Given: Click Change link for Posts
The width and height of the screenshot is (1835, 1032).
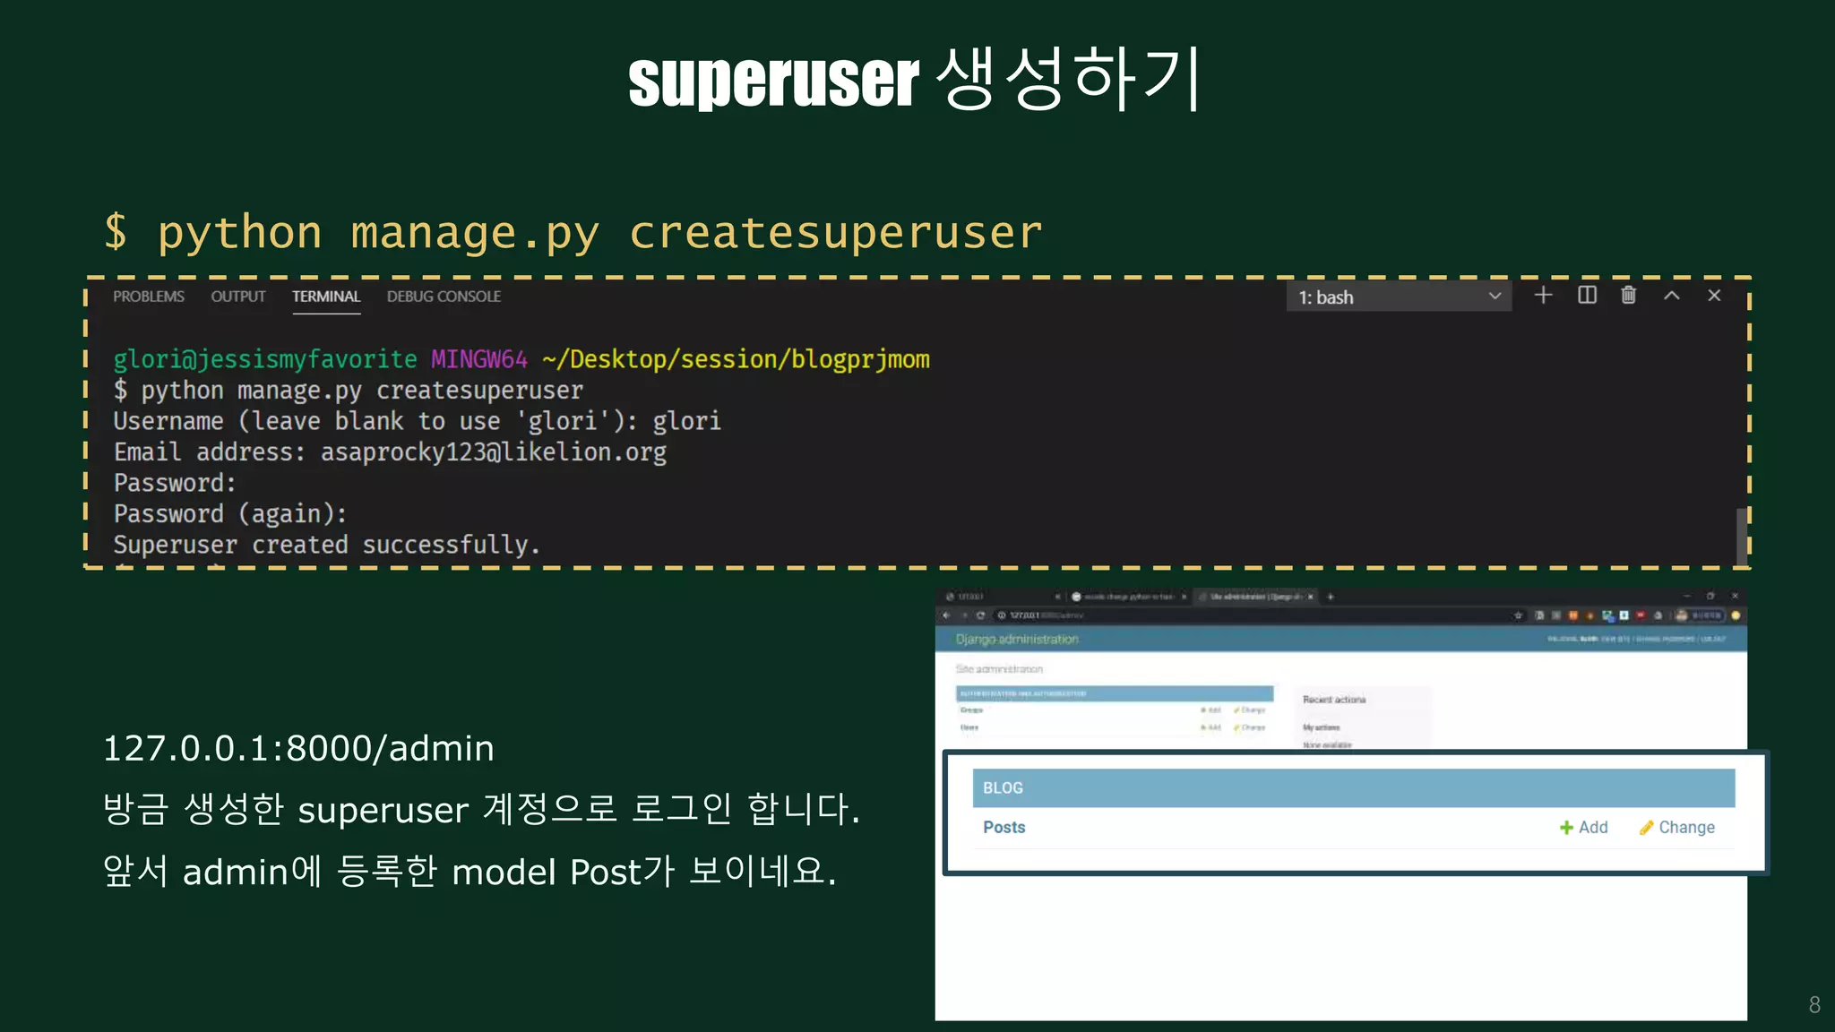Looking at the screenshot, I should pyautogui.click(x=1677, y=827).
